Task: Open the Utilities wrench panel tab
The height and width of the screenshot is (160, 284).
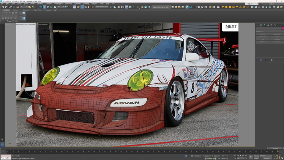Action: pos(275,25)
